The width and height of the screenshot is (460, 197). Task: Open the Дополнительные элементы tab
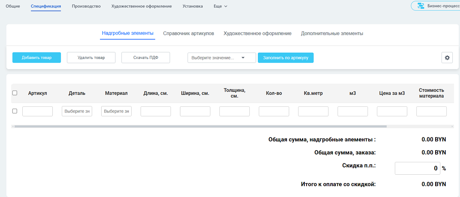pyautogui.click(x=332, y=33)
